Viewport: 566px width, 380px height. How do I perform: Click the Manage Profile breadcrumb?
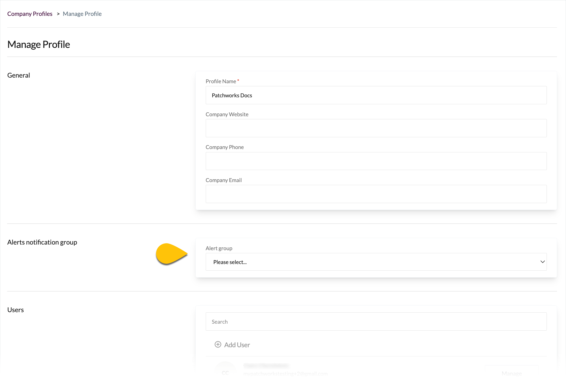pyautogui.click(x=82, y=14)
